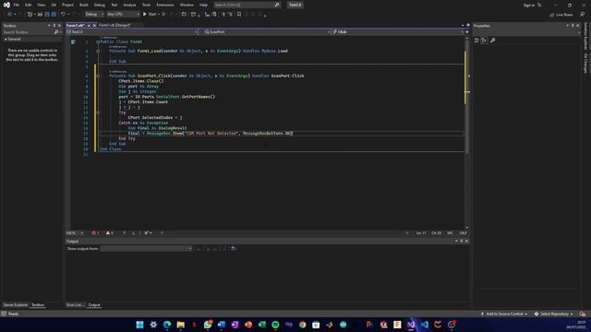The image size is (591, 332).
Task: Pin the Toolbox panel
Action: [x=54, y=26]
